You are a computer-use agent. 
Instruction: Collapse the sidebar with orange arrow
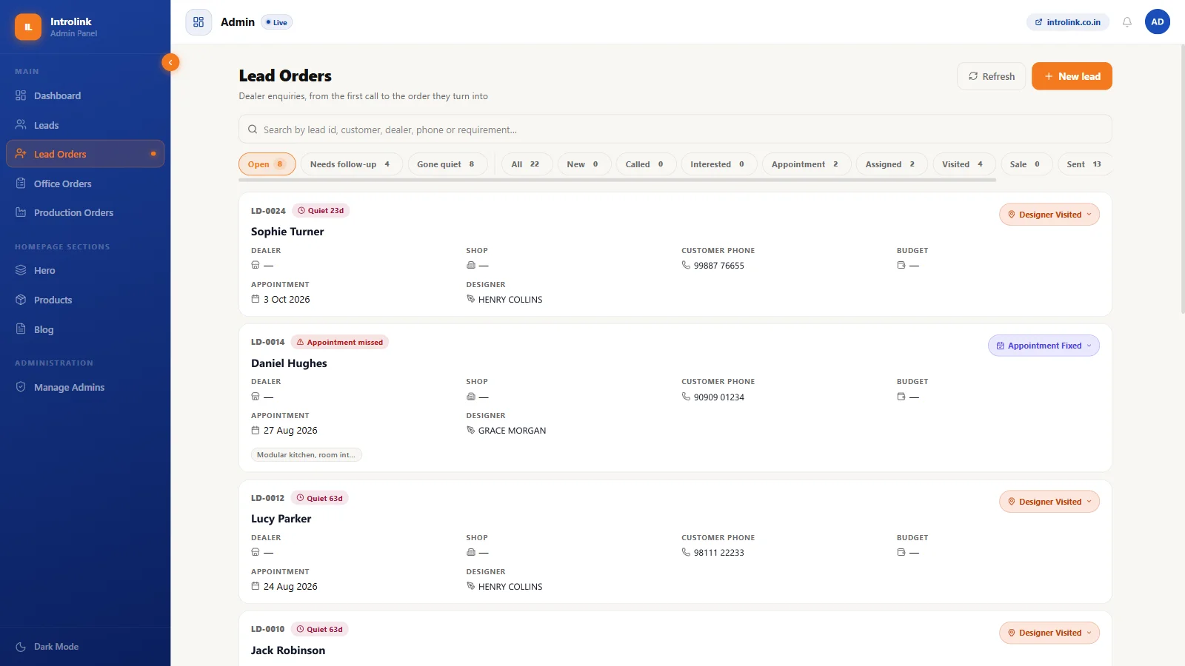tap(170, 62)
